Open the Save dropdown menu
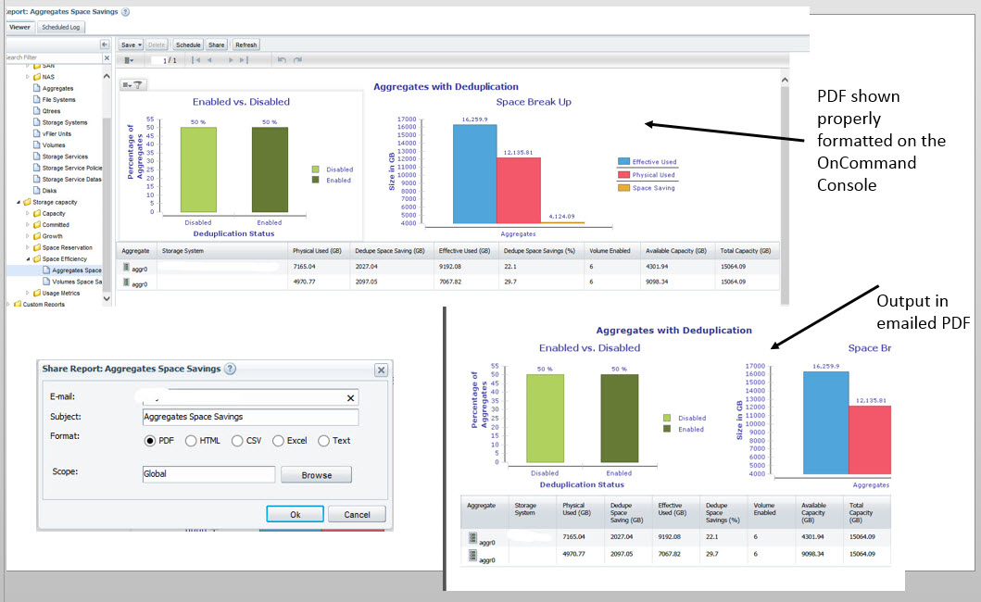This screenshot has height=602, width=981. click(131, 45)
